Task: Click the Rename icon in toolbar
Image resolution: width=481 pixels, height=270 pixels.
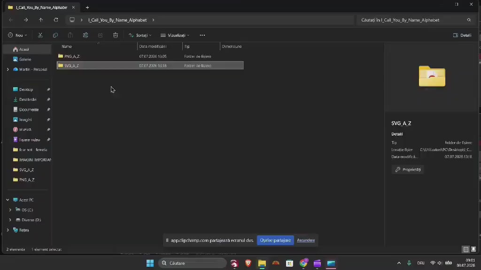Action: [x=85, y=35]
